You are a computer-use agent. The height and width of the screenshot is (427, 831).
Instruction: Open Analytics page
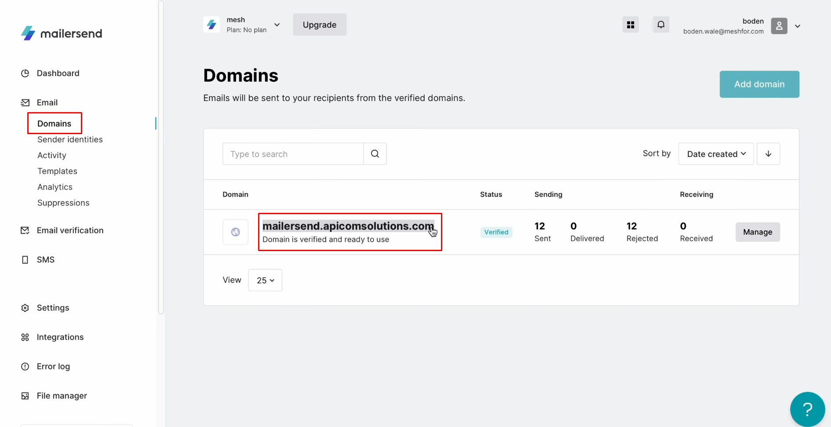(55, 187)
